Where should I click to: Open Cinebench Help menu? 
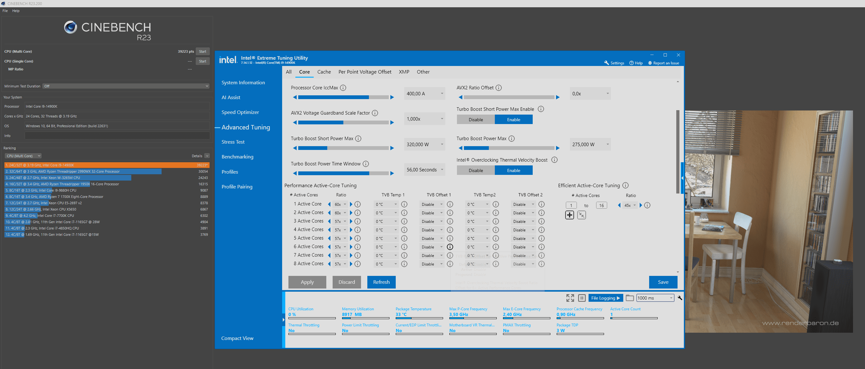[16, 11]
